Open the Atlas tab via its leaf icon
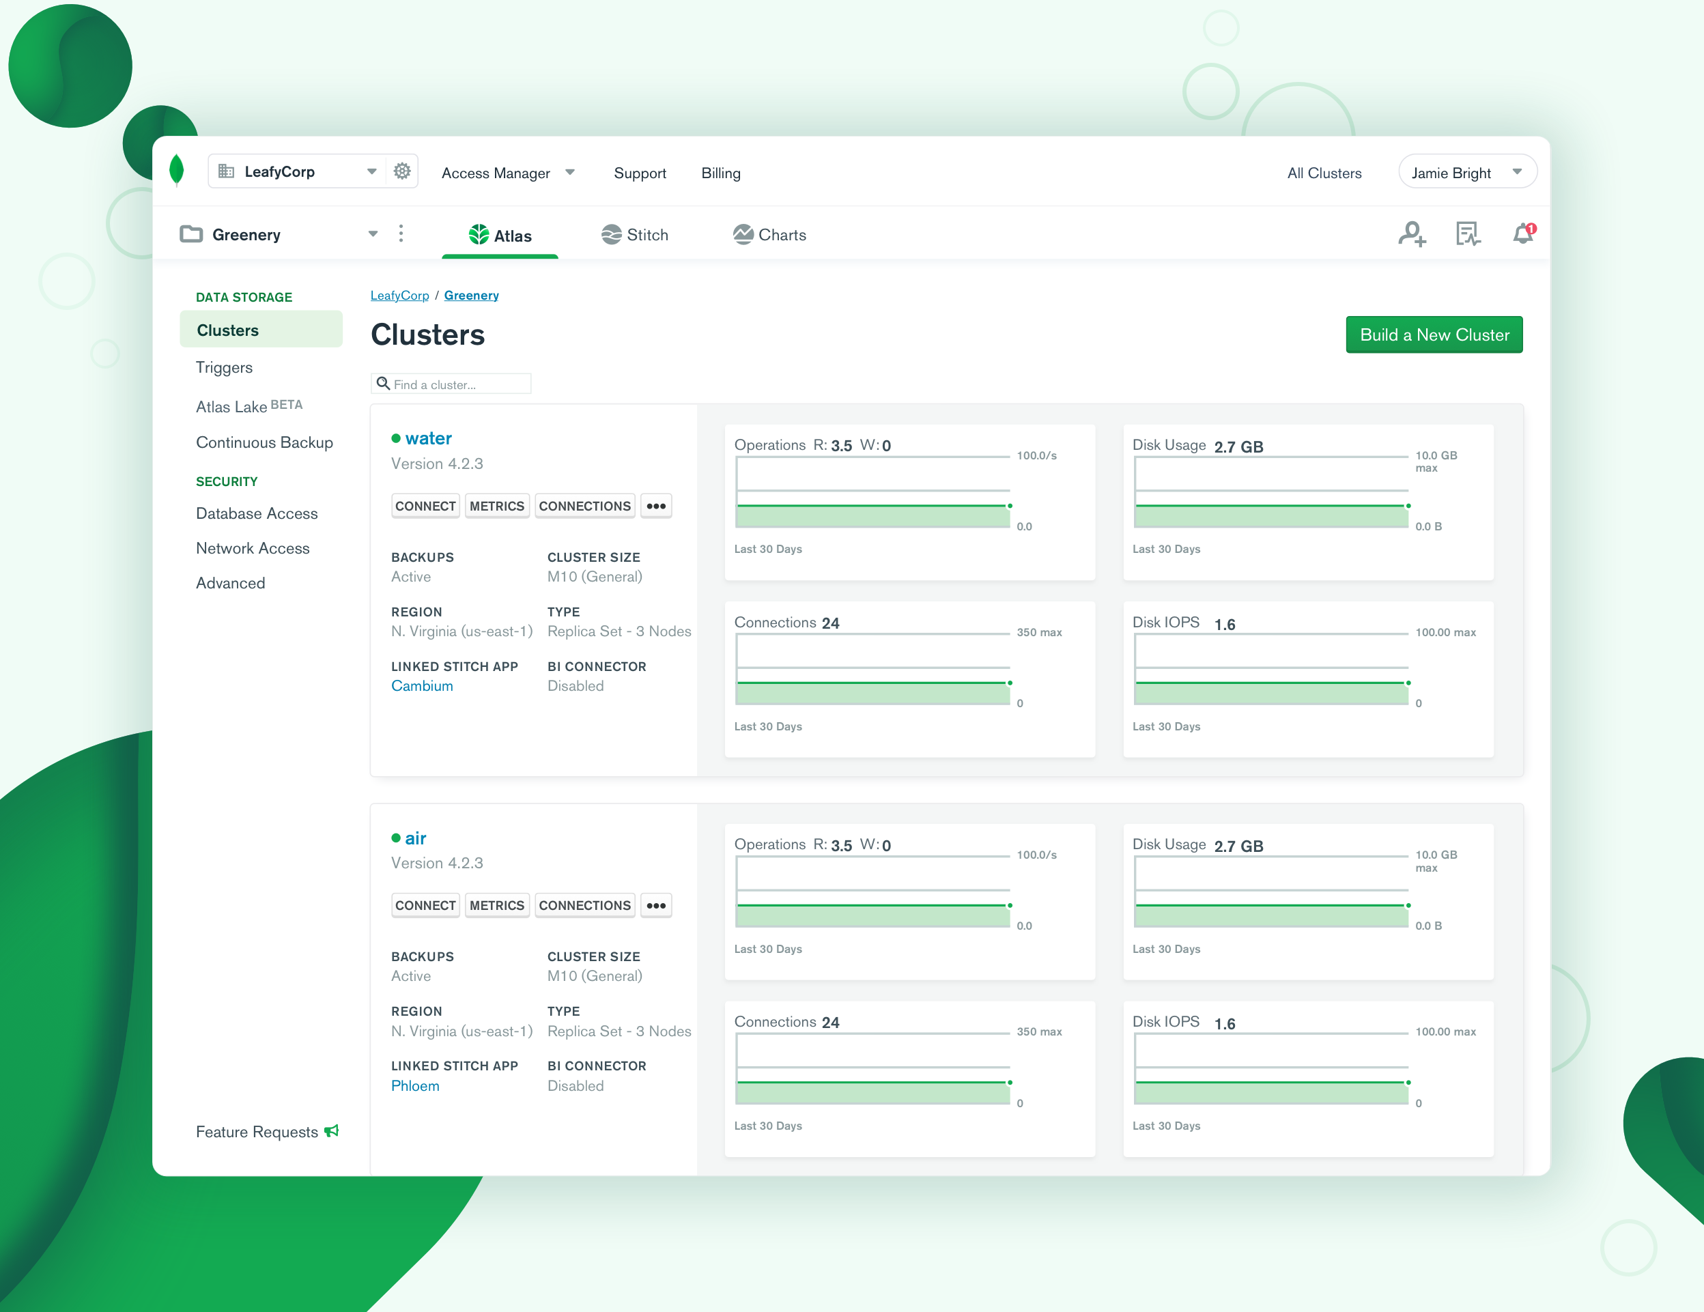 click(481, 235)
